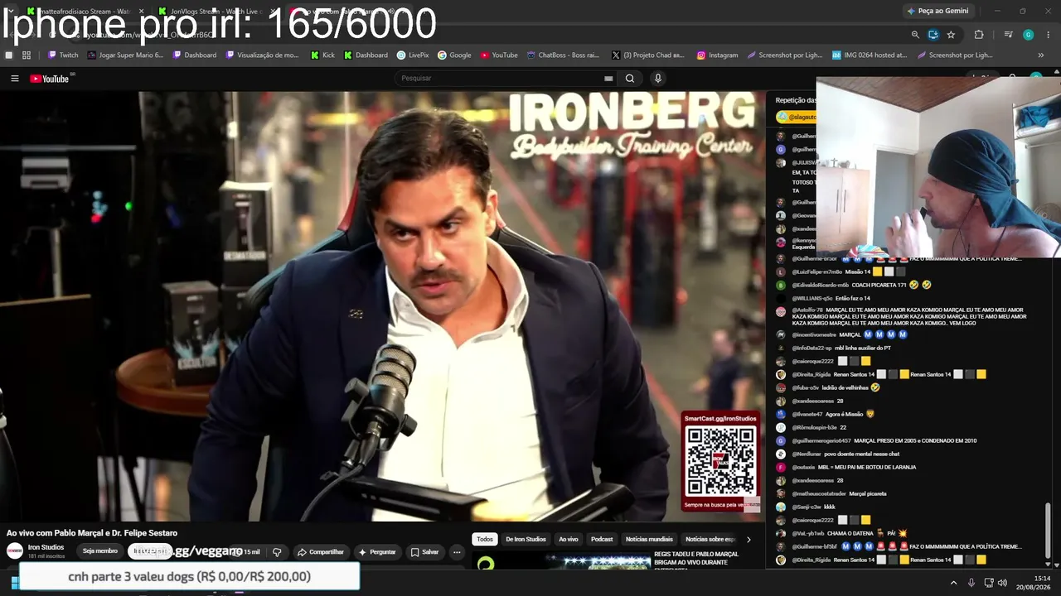Open the Jogar Super Mario bookmark
Viewport: 1061px width, 596px height.
coord(125,55)
